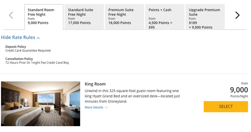Image resolution: width=251 pixels, height=132 pixels.
Task: Click the next rate carousel arrow
Action: (x=237, y=15)
